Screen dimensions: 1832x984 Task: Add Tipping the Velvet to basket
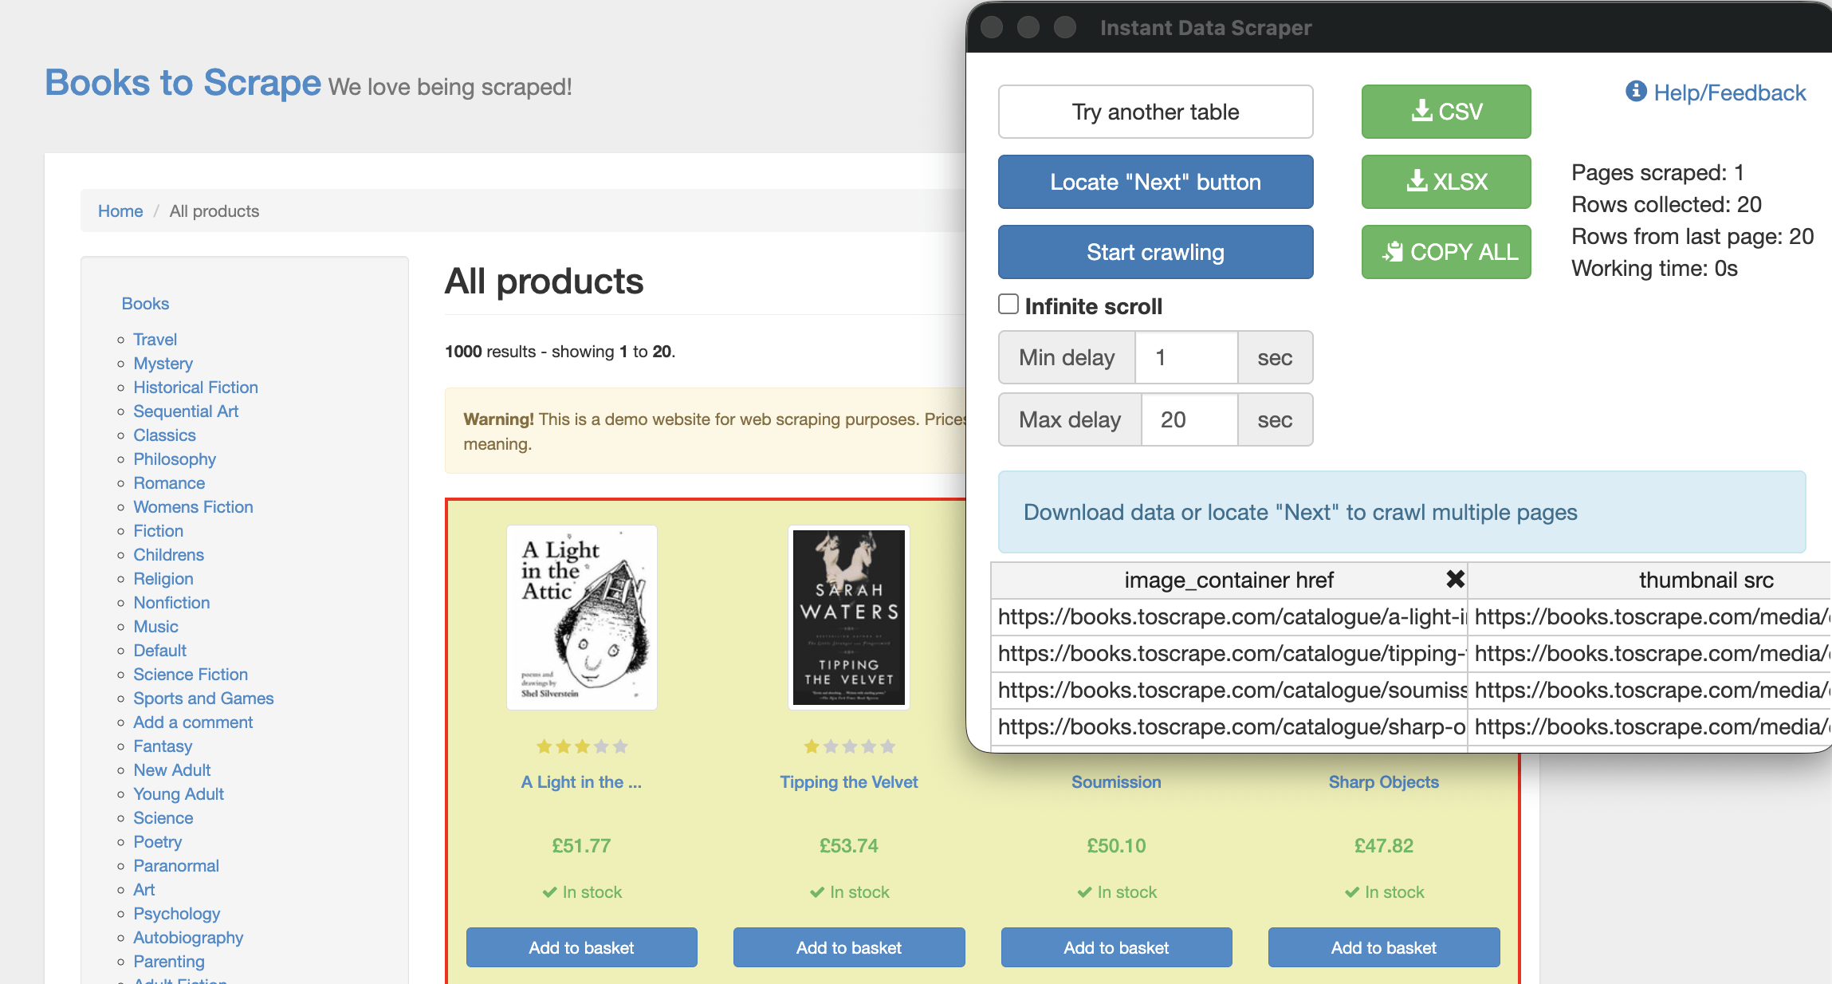click(849, 947)
